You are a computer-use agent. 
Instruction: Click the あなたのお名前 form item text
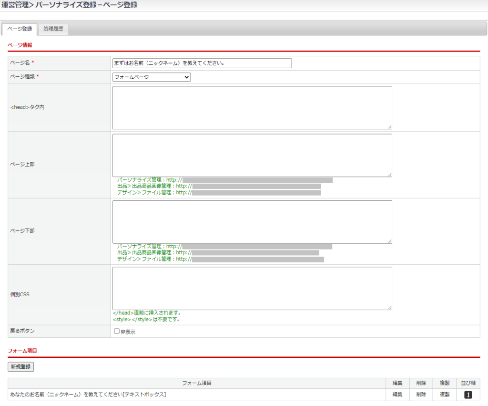[88, 395]
